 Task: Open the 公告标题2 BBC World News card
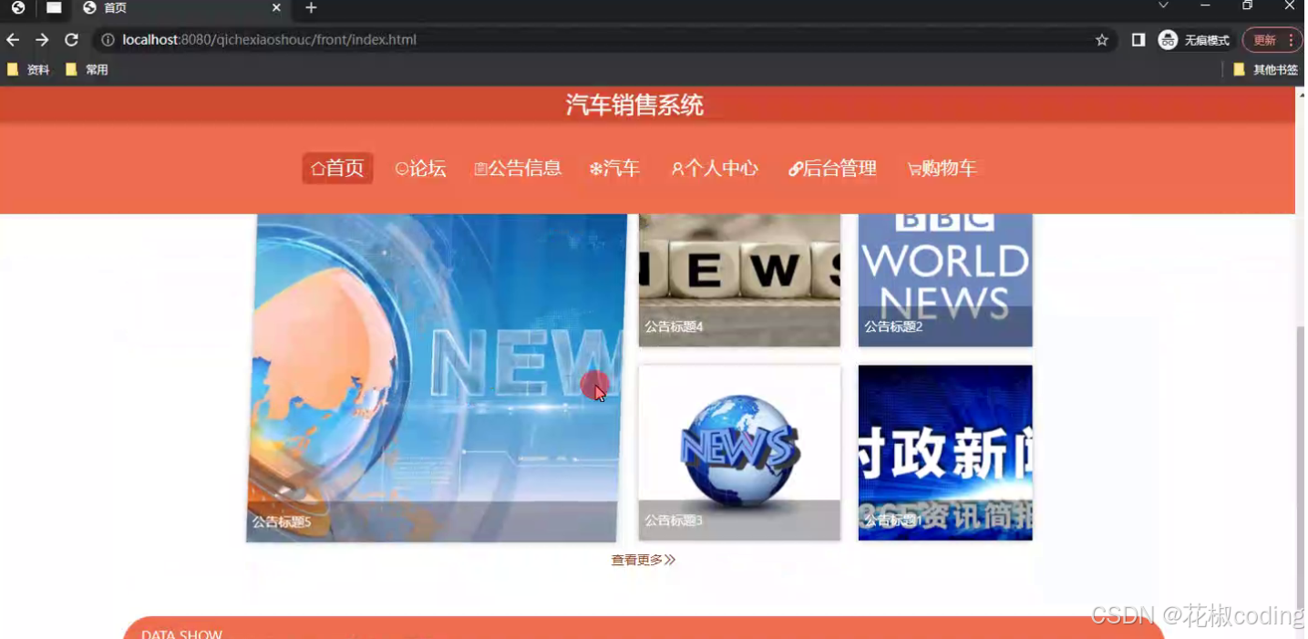945,281
